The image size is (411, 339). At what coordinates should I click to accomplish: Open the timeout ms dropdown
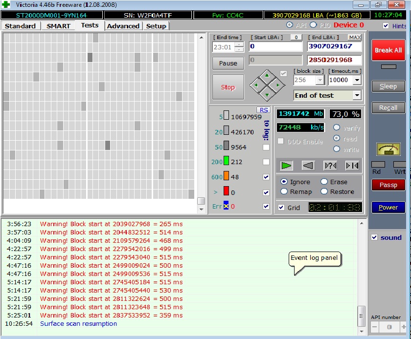coord(357,80)
